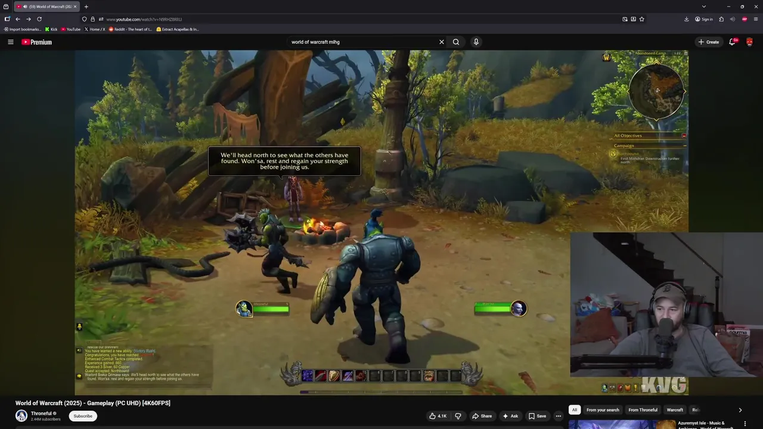Image resolution: width=763 pixels, height=429 pixels.
Task: Open YouTube notifications bell
Action: click(733, 42)
